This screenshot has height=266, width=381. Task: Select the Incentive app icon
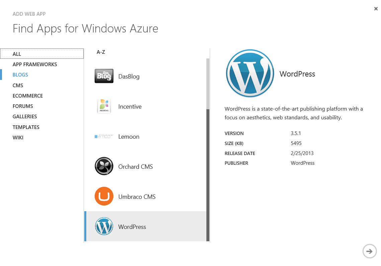(x=104, y=106)
